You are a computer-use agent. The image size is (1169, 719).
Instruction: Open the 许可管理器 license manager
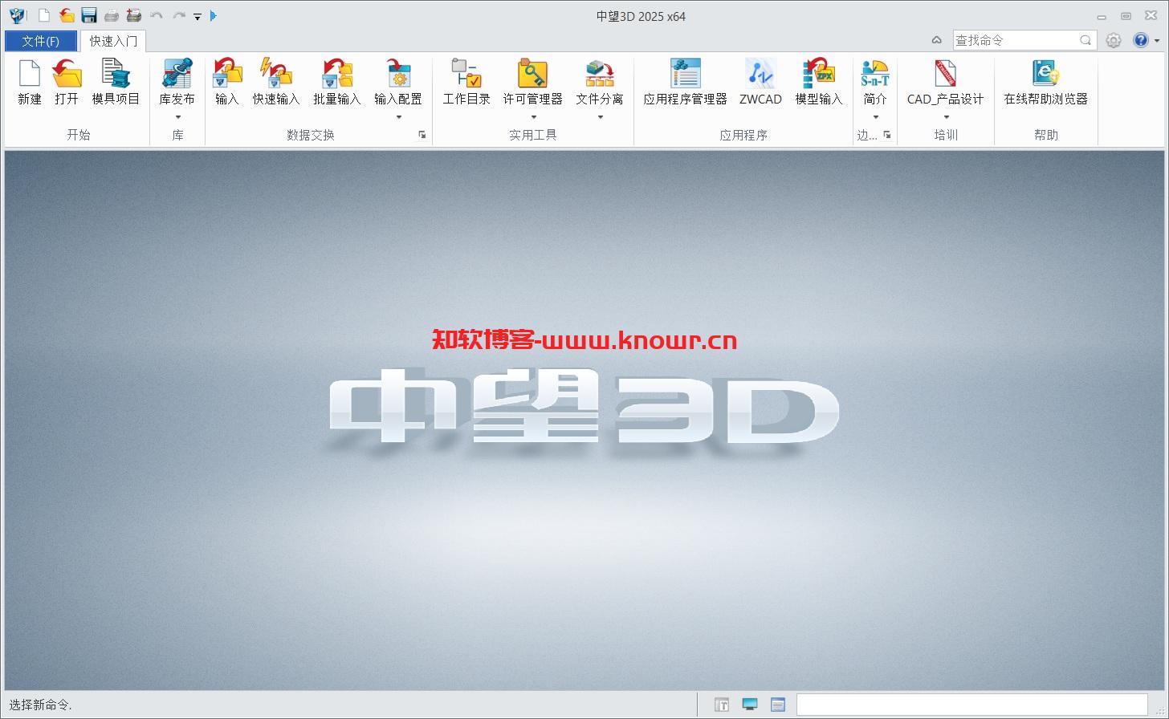coord(532,74)
